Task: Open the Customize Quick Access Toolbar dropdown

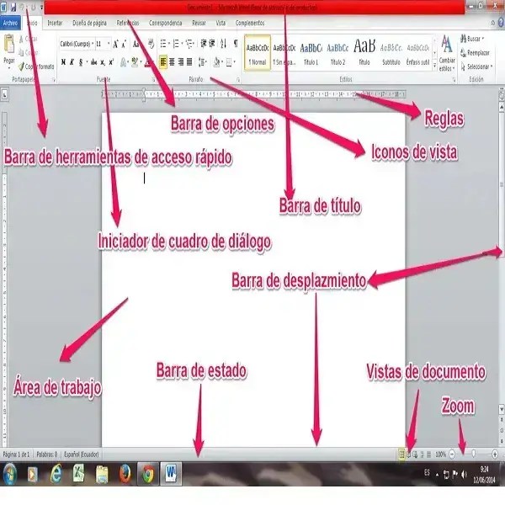Action: (41, 7)
